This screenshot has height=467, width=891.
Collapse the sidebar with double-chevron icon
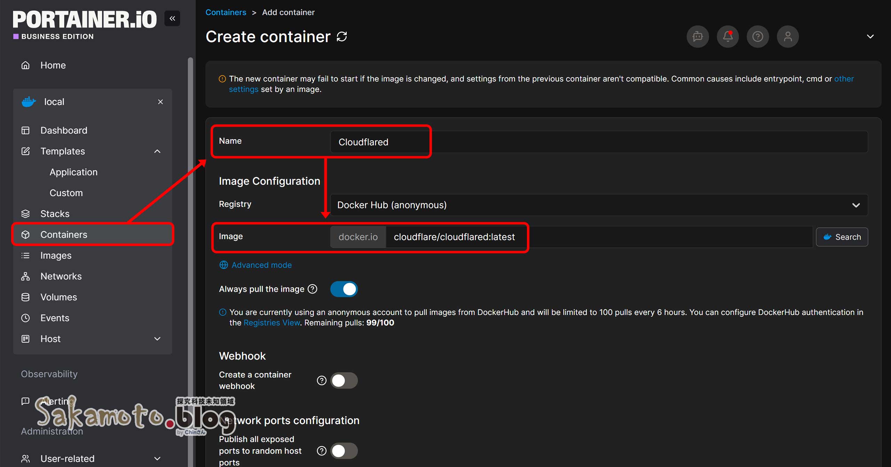172,18
